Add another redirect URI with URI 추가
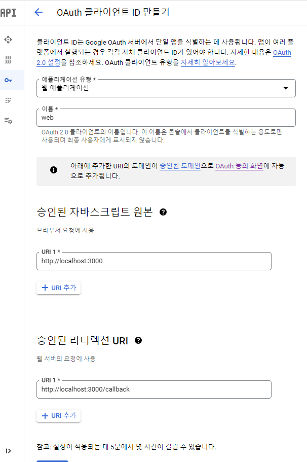Viewport: 307px width, 462px height. point(59,416)
